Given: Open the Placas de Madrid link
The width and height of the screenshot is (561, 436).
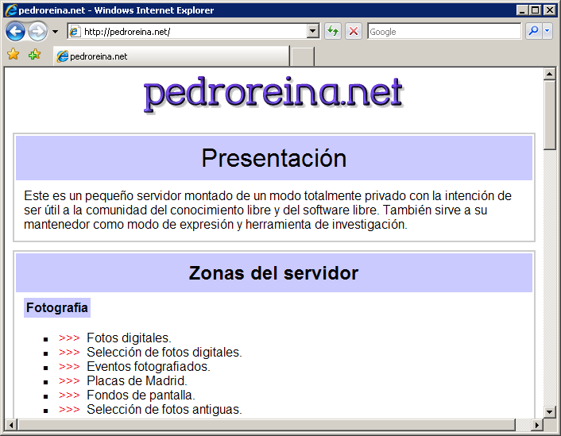Looking at the screenshot, I should point(137,380).
